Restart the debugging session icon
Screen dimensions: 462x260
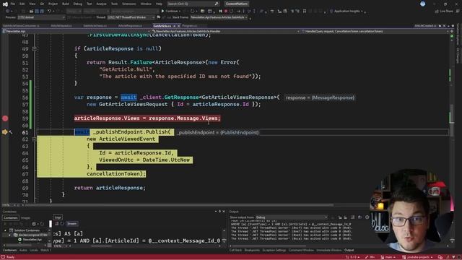tap(232, 12)
